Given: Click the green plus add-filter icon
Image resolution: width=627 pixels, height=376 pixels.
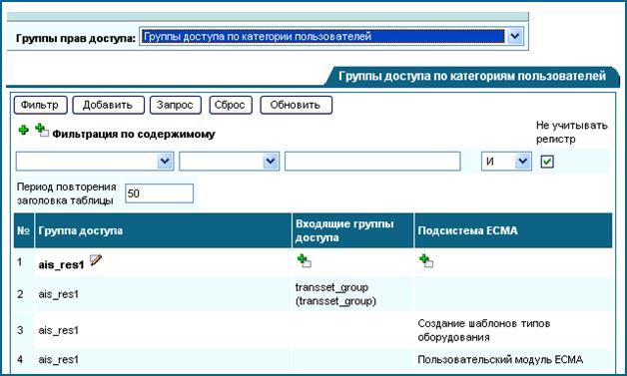Looking at the screenshot, I should [24, 130].
